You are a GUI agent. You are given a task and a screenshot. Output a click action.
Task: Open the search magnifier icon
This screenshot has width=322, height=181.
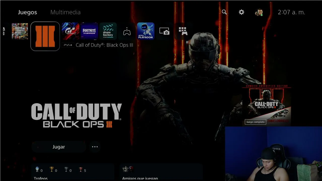[x=224, y=12]
